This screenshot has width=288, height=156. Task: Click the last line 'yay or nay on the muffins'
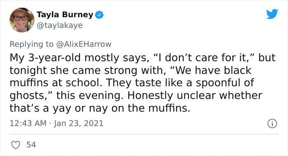pyautogui.click(x=121, y=108)
